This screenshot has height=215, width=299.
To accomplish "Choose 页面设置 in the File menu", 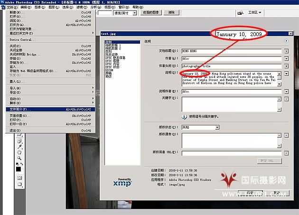I will (50, 116).
